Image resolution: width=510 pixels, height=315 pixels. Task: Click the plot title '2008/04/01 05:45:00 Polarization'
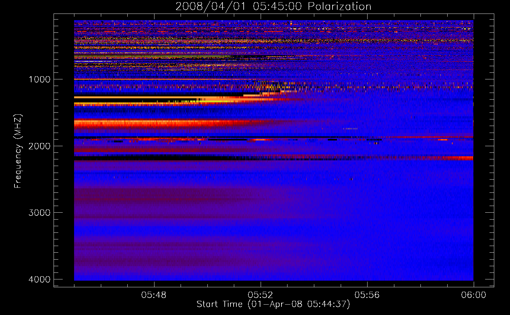273,7
